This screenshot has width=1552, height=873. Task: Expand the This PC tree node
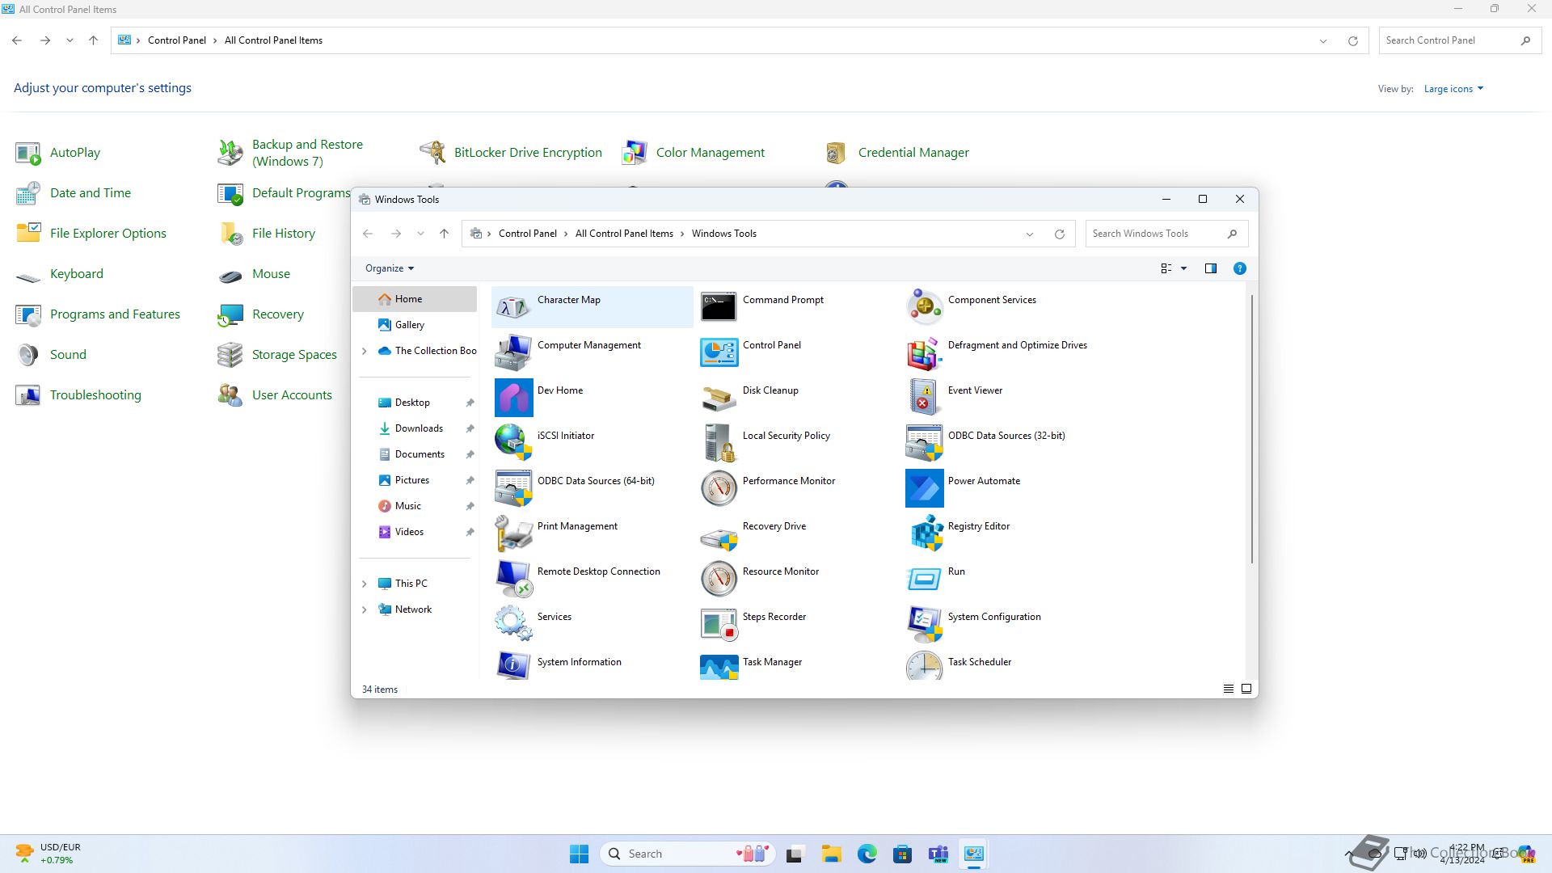tap(364, 584)
